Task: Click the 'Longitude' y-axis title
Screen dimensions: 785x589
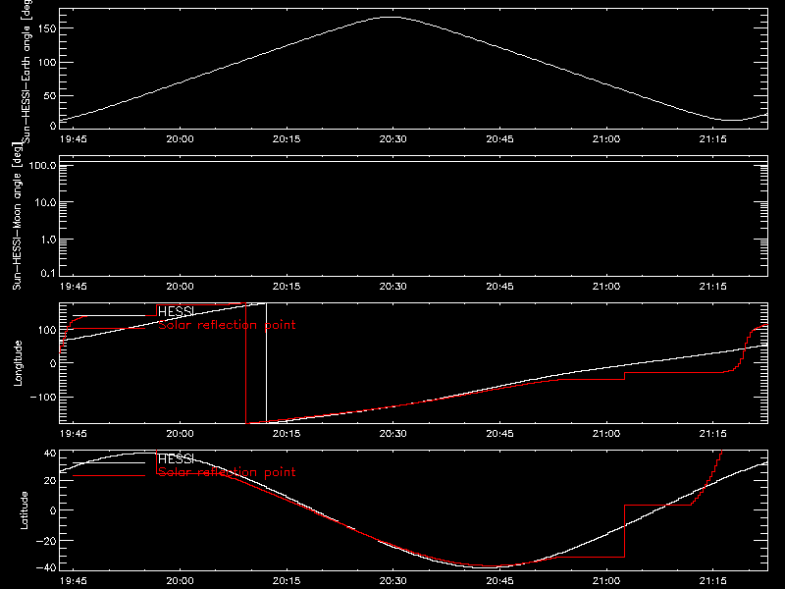Action: 18,362
